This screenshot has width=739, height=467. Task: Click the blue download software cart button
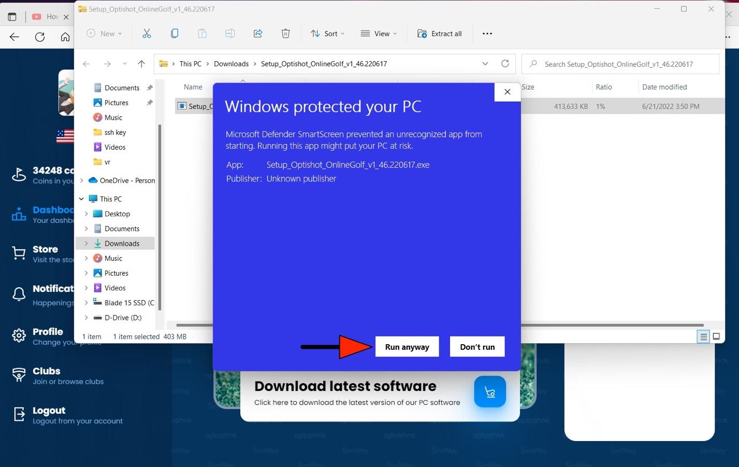490,391
